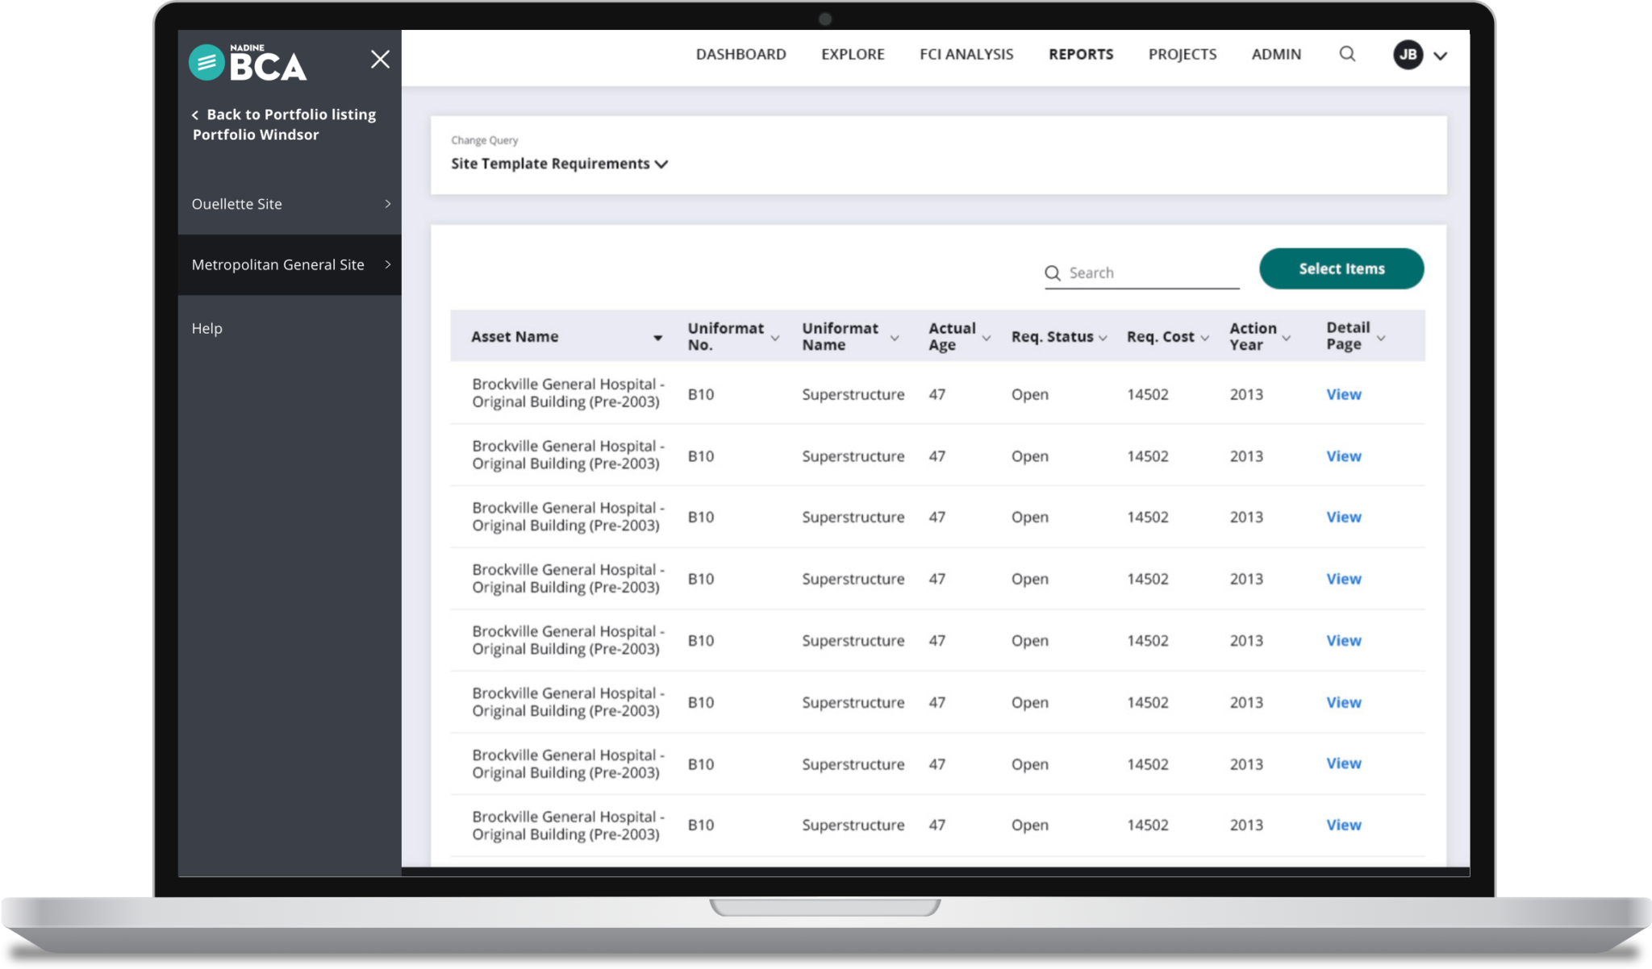The height and width of the screenshot is (969, 1652).
Task: Click the View link in the third row
Action: point(1344,517)
